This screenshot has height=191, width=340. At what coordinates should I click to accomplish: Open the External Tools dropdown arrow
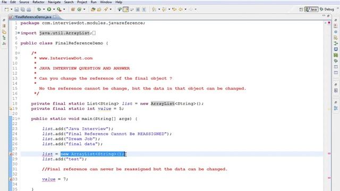click(x=64, y=10)
